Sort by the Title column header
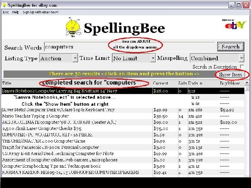Viewport: 251px width, 188px height. (x=7, y=83)
